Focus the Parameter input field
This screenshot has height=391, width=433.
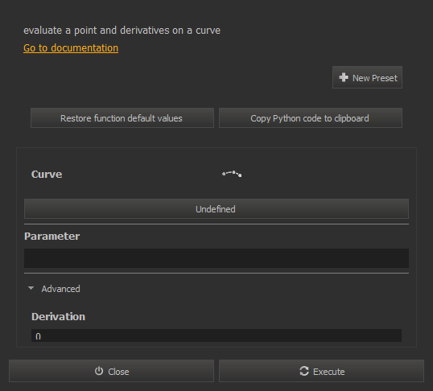pos(216,258)
